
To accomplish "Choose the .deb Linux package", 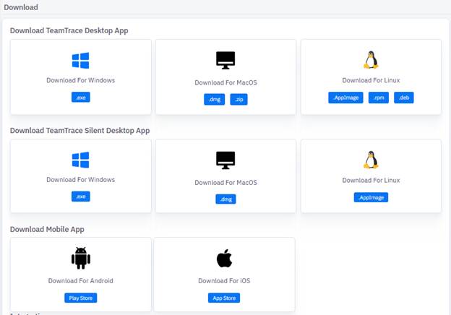I will [x=404, y=98].
